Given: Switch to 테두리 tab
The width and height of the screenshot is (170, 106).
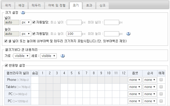Looking at the screenshot, I should point(36,5).
